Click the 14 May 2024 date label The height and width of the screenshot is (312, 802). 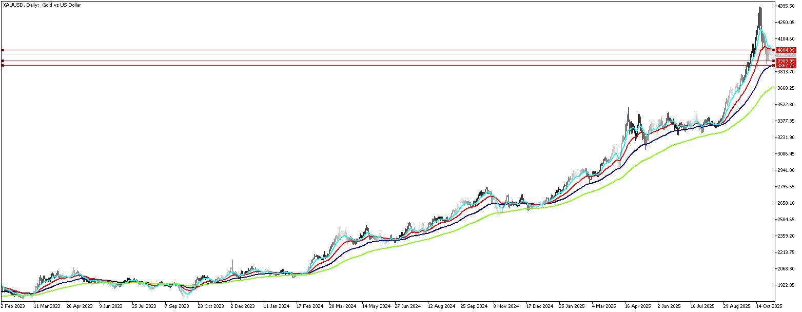pos(376,306)
